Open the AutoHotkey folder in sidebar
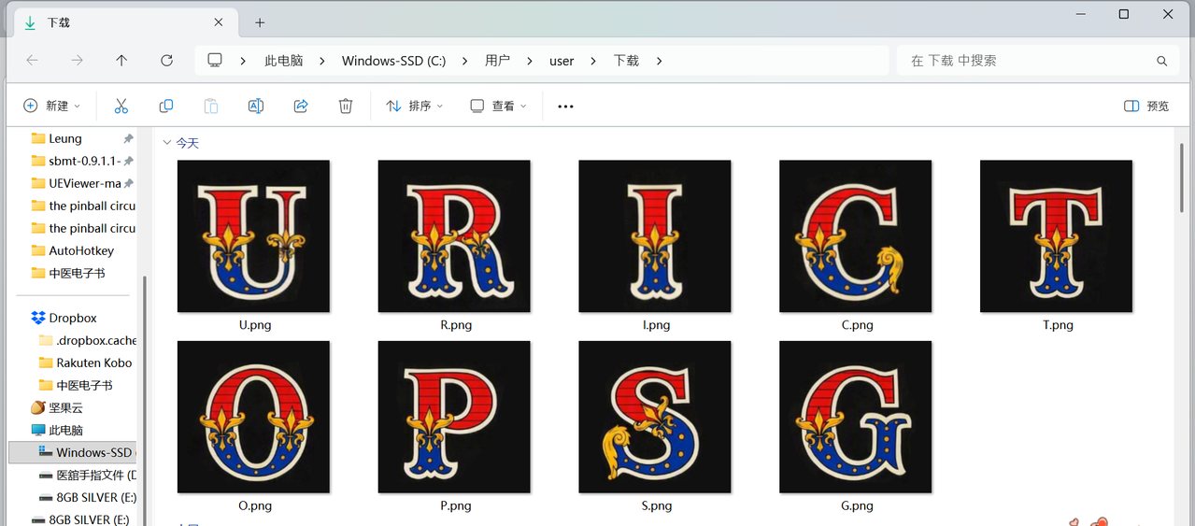This screenshot has width=1195, height=526. pos(73,250)
